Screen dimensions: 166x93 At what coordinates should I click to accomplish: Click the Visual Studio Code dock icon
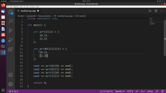[x=3, y=52]
